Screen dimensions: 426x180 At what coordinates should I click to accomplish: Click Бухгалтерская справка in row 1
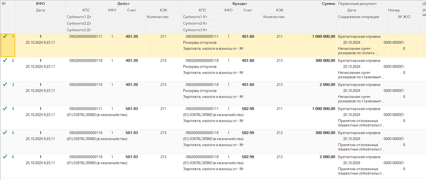[x=359, y=37]
